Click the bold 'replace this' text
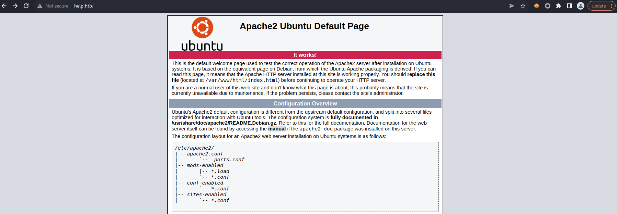Viewport: 617px width, 214px height. tap(421, 74)
